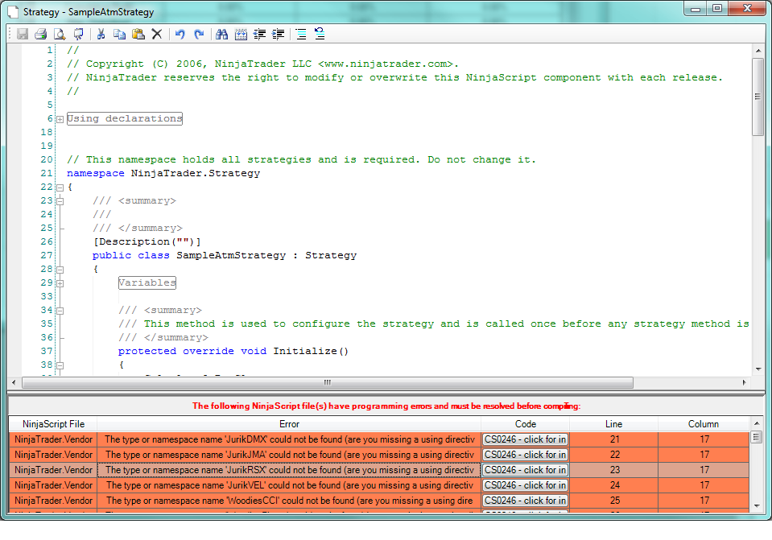The width and height of the screenshot is (772, 540).
Task: Click the code editor's horizontal scrollbar thumb
Action: (328, 382)
